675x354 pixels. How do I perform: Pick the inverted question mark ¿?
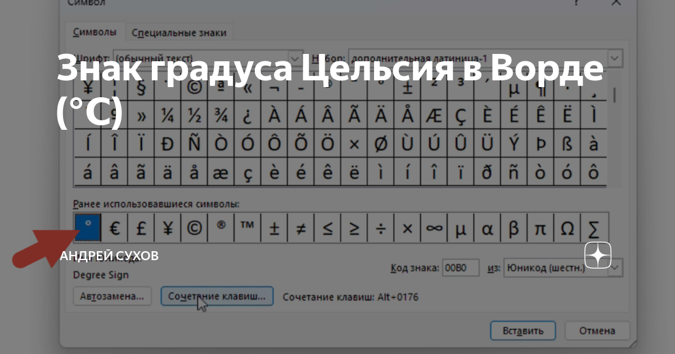click(x=247, y=115)
